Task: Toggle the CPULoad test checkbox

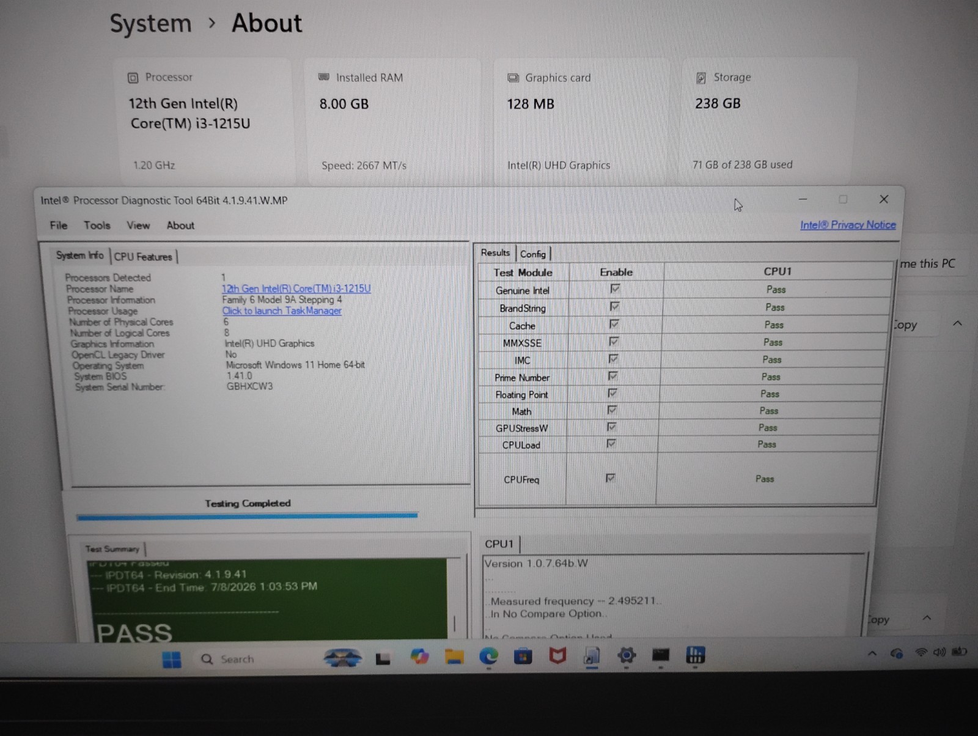Action: 611,443
